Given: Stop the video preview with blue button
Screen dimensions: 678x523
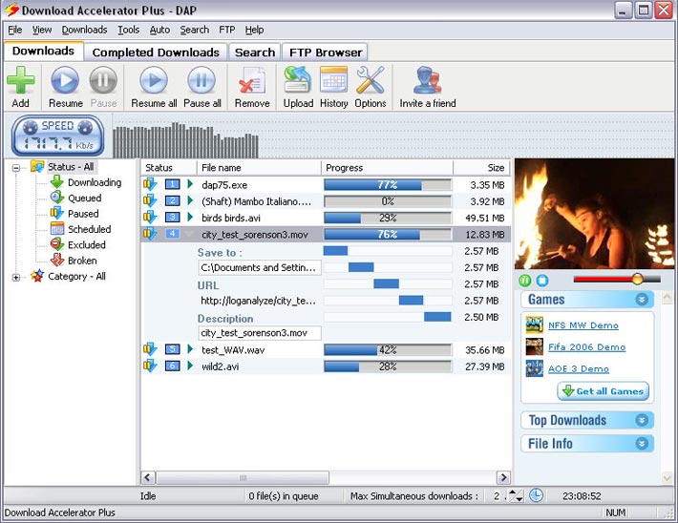Looking at the screenshot, I should coord(541,280).
